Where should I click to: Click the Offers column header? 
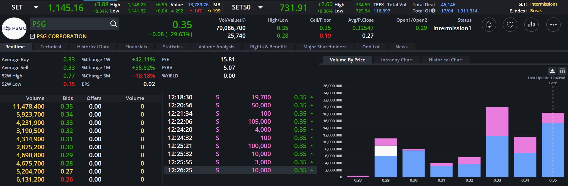(94, 98)
